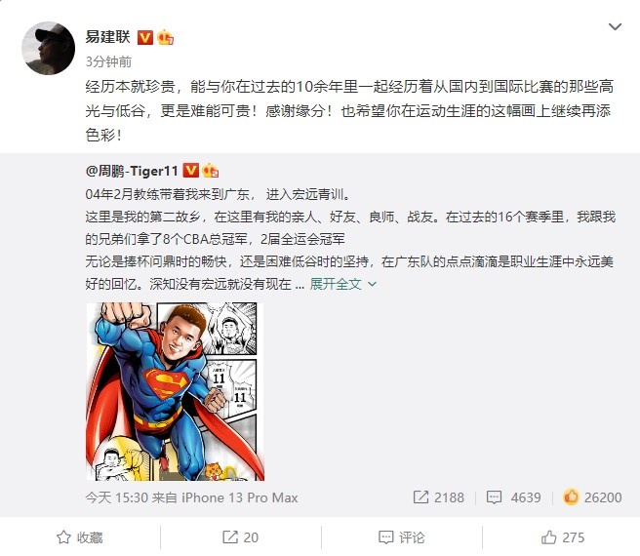Toggle the 收藏 star favorite

point(80,537)
